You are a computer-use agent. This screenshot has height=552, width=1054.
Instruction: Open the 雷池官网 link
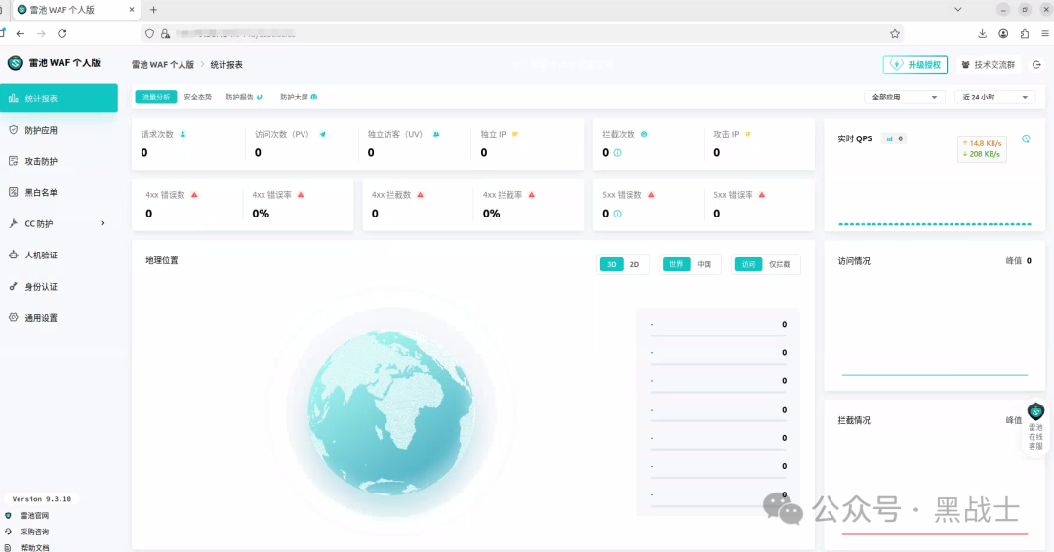pos(34,516)
